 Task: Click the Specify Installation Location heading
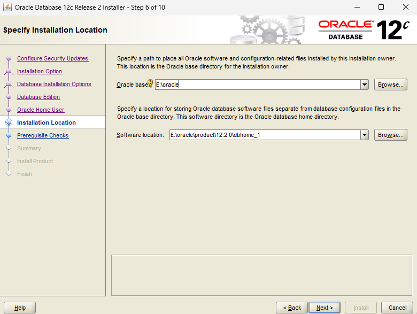pos(55,30)
